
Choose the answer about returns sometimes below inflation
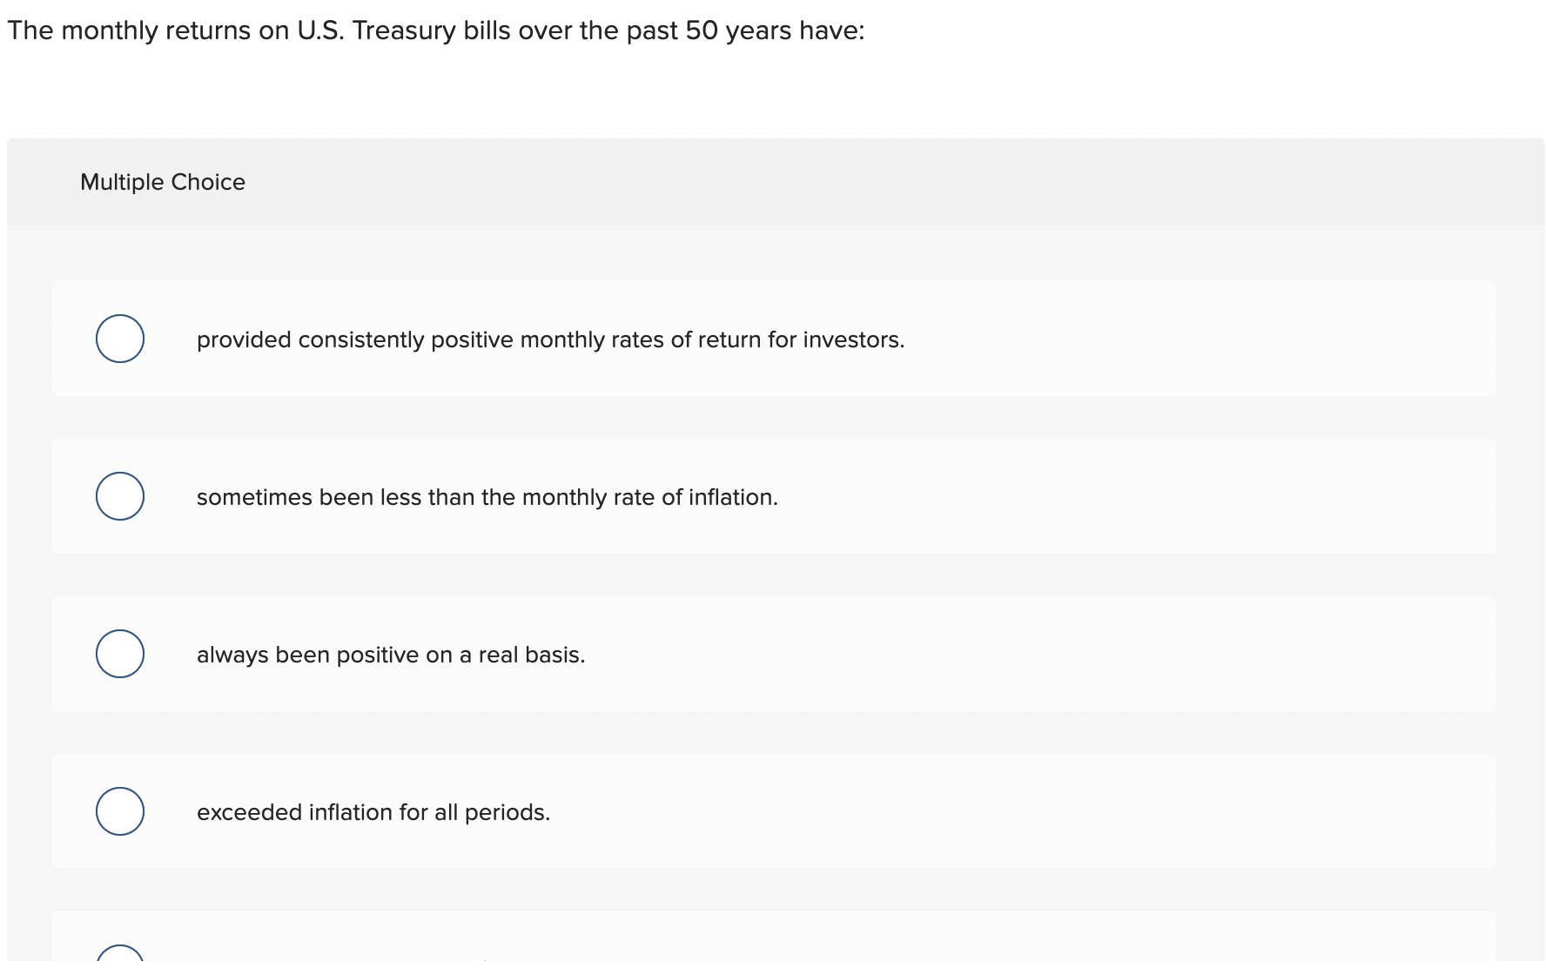487,496
